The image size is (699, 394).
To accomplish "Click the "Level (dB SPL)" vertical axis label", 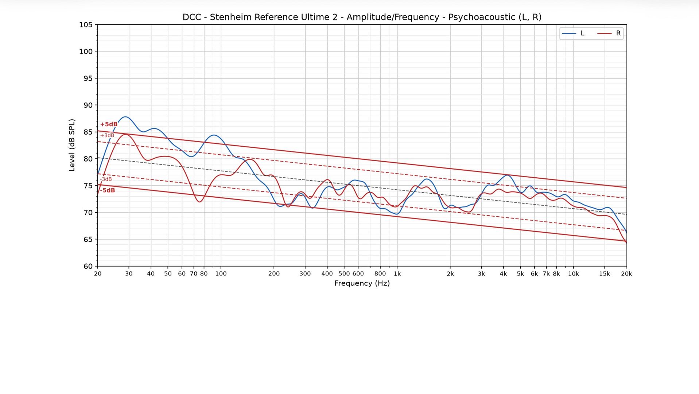I will [x=72, y=145].
